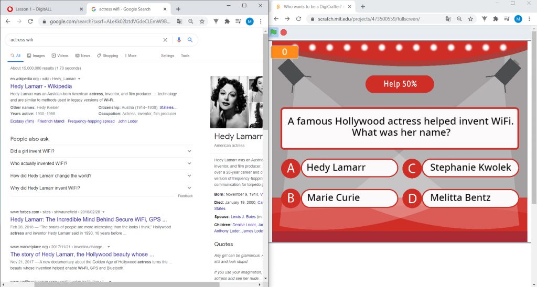
Task: Open Forbes Hedy Lamarr Incredible Mind result
Action: coord(88,219)
